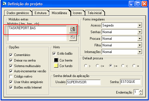Select TASKREPORT.BAS in modules list
The height and width of the screenshot is (101, 149).
[22, 28]
